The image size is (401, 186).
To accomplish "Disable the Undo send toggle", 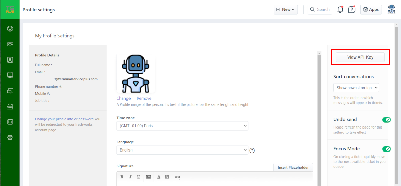I will [386, 120].
